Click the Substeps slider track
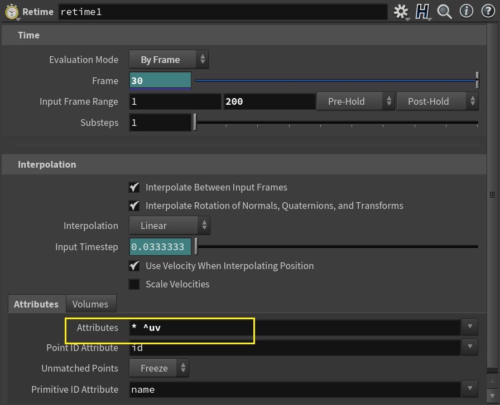Image resolution: width=500 pixels, height=405 pixels. (x=336, y=122)
